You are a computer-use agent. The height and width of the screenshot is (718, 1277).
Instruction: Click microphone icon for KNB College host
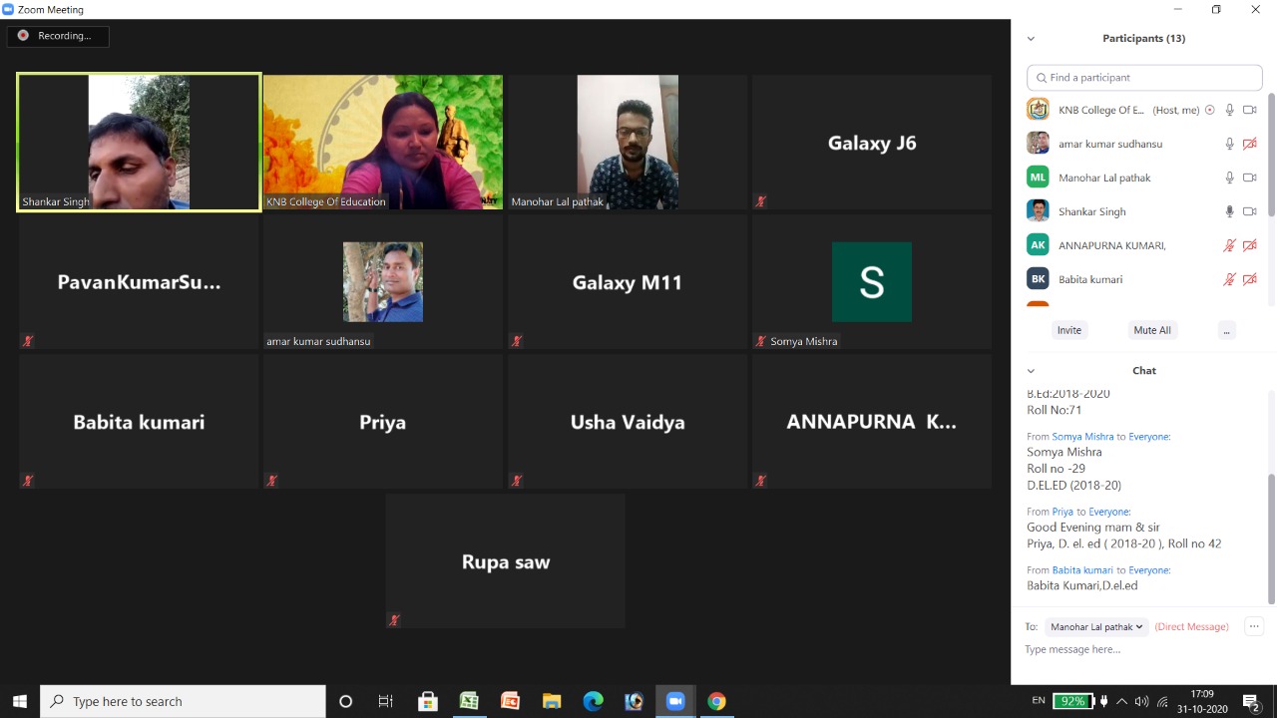[x=1230, y=110]
